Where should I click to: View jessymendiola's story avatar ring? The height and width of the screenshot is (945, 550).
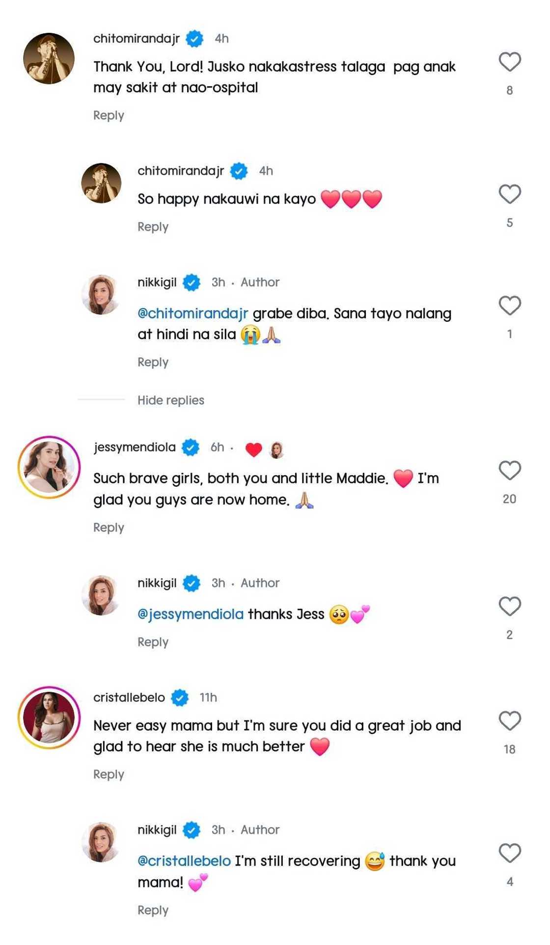[49, 467]
